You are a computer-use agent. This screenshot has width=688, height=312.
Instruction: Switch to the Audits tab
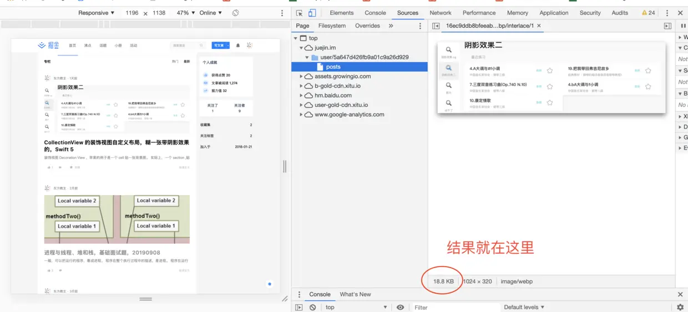point(620,13)
